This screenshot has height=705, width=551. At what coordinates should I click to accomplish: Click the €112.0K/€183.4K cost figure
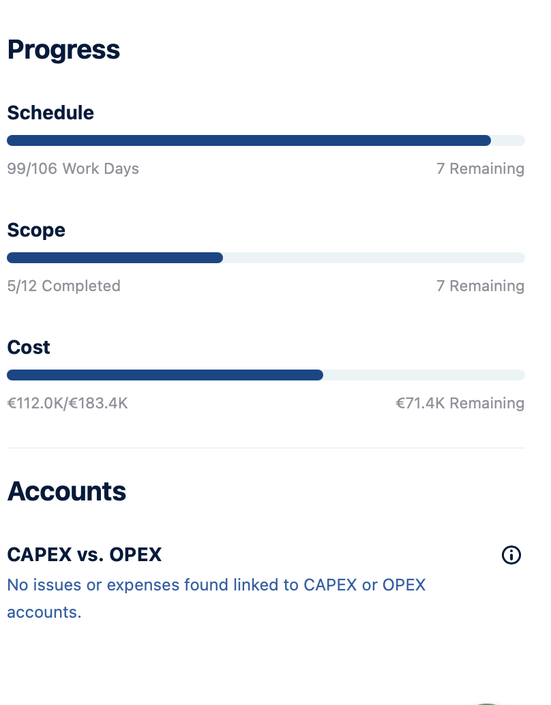pyautogui.click(x=68, y=403)
